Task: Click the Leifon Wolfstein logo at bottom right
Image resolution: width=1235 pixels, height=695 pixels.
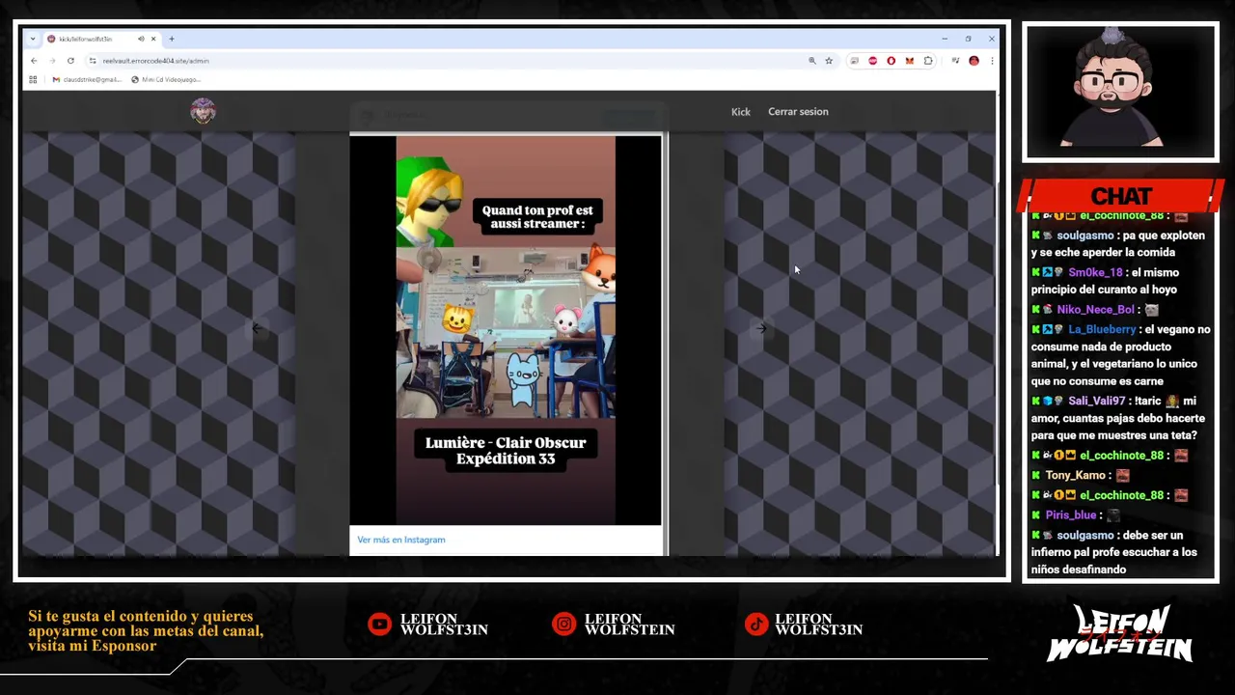Action: (x=1119, y=634)
